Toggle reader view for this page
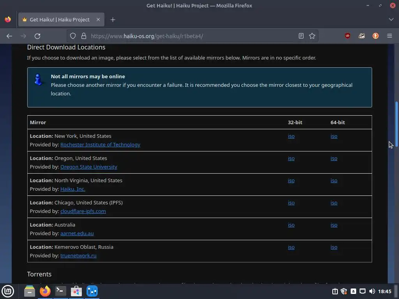The height and width of the screenshot is (299, 399). (301, 36)
